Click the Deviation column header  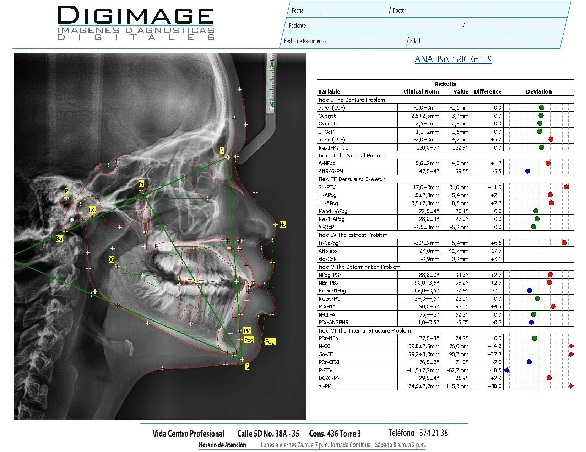tap(538, 91)
